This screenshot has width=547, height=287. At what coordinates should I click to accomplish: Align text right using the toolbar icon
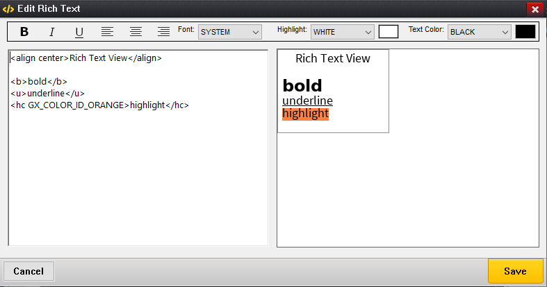point(163,32)
